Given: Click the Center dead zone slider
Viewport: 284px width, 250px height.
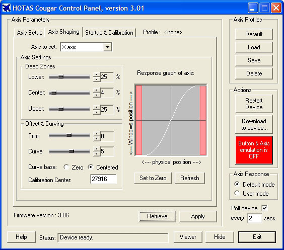Looking at the screenshot, I should click(69, 93).
